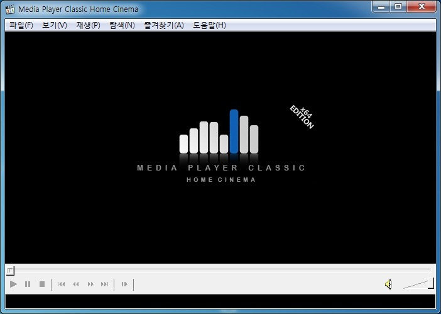Skip to the previous file
Viewport: 441px width, 314px height.
tap(62, 284)
